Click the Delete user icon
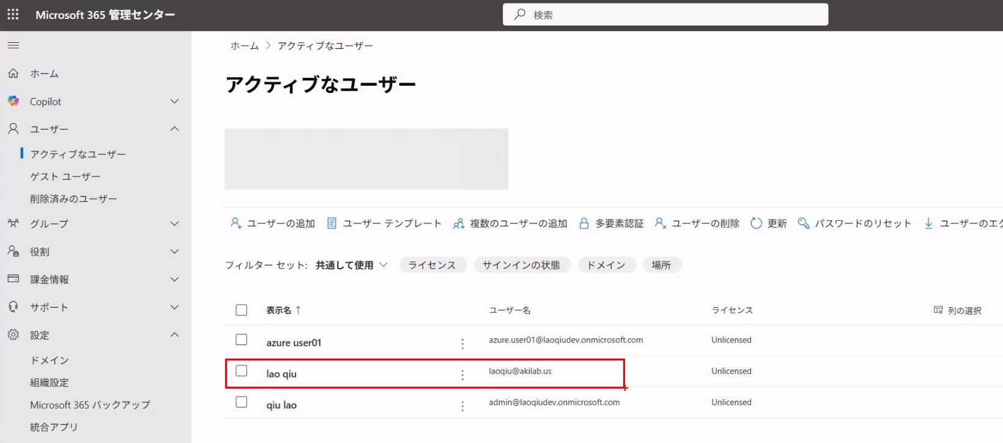Image resolution: width=1003 pixels, height=443 pixels. point(660,223)
